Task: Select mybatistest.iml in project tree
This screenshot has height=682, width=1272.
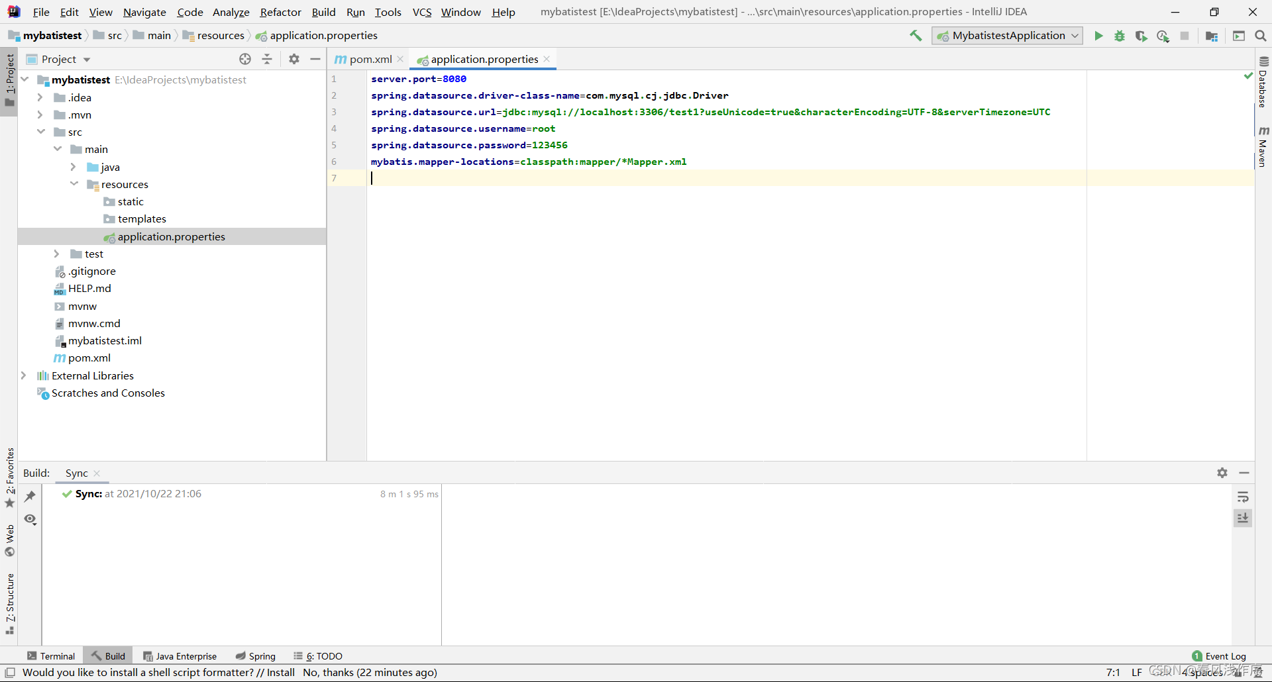Action: tap(105, 341)
